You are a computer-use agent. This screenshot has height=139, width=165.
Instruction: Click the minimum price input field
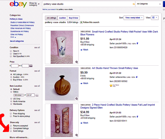tap(15, 66)
